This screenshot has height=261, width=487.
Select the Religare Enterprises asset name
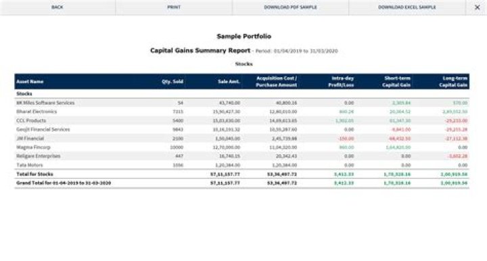(x=38, y=156)
